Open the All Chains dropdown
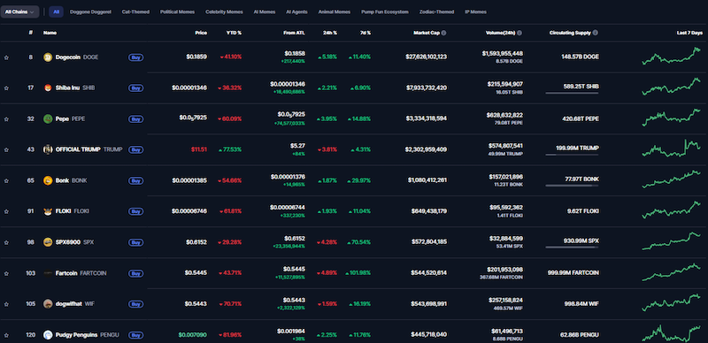Screen dimensions: 708x343 (19, 12)
